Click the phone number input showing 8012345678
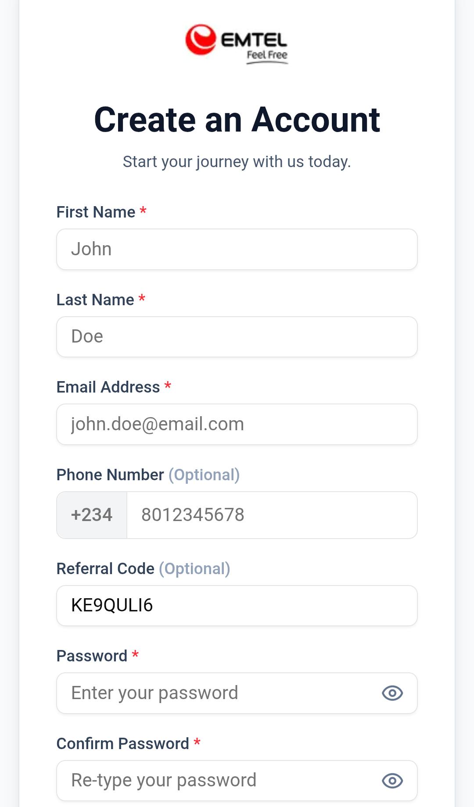 coord(272,515)
